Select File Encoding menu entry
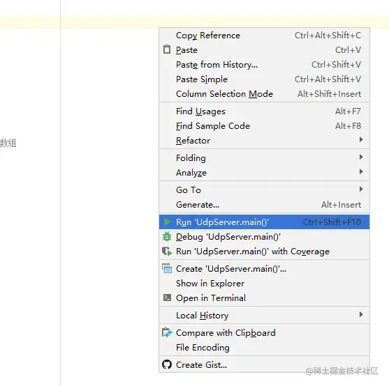This screenshot has width=389, height=386. click(x=264, y=348)
